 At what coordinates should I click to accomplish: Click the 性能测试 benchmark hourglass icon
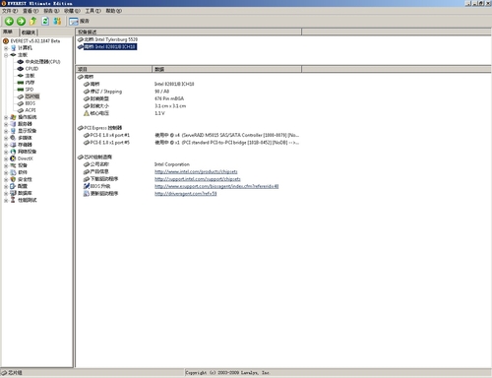click(x=13, y=200)
